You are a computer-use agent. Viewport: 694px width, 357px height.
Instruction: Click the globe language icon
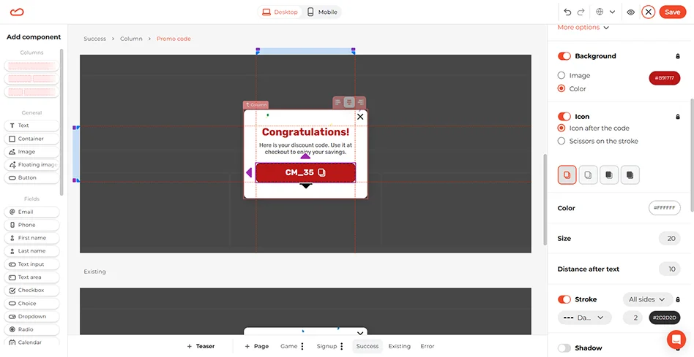click(602, 12)
